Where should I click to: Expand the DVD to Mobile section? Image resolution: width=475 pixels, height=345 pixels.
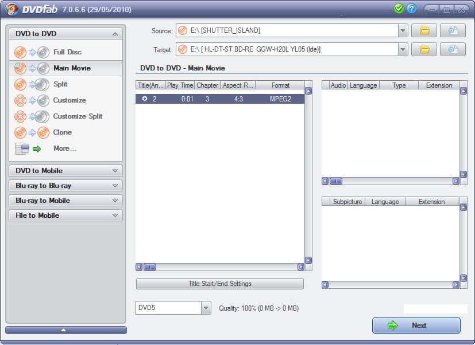pos(65,171)
